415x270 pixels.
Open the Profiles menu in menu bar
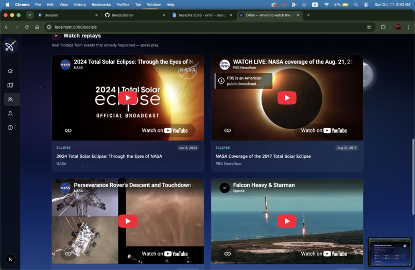click(123, 5)
